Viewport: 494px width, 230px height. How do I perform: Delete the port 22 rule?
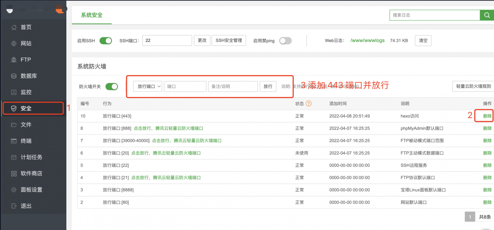[x=487, y=165]
